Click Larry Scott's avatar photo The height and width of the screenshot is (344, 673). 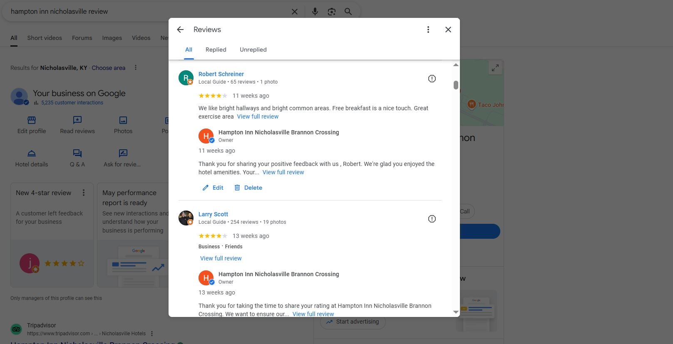186,218
